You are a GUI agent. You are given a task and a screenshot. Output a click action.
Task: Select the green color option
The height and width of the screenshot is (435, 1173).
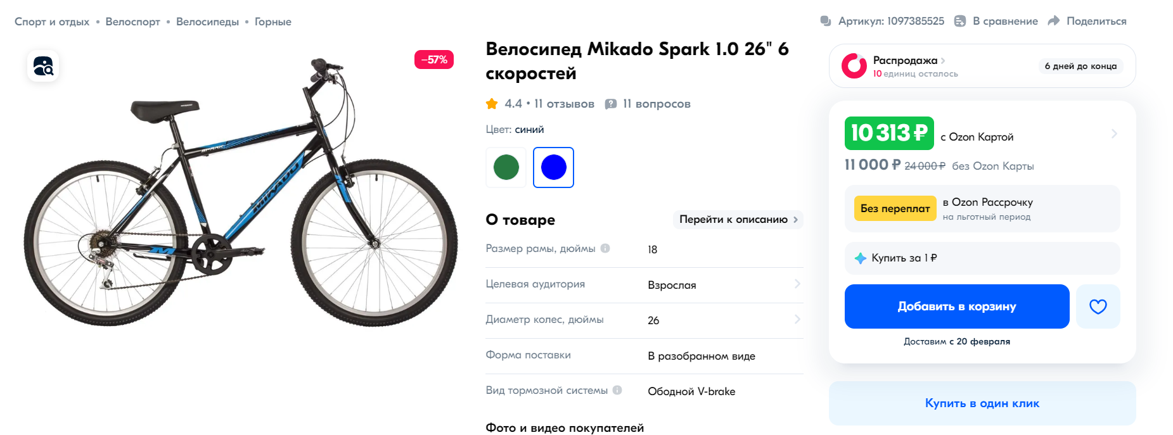(506, 167)
